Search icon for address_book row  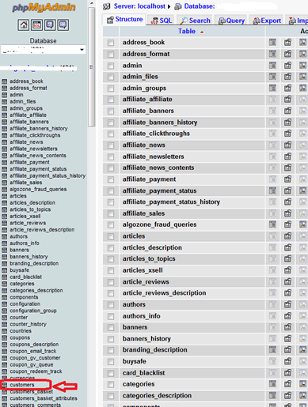pos(302,42)
